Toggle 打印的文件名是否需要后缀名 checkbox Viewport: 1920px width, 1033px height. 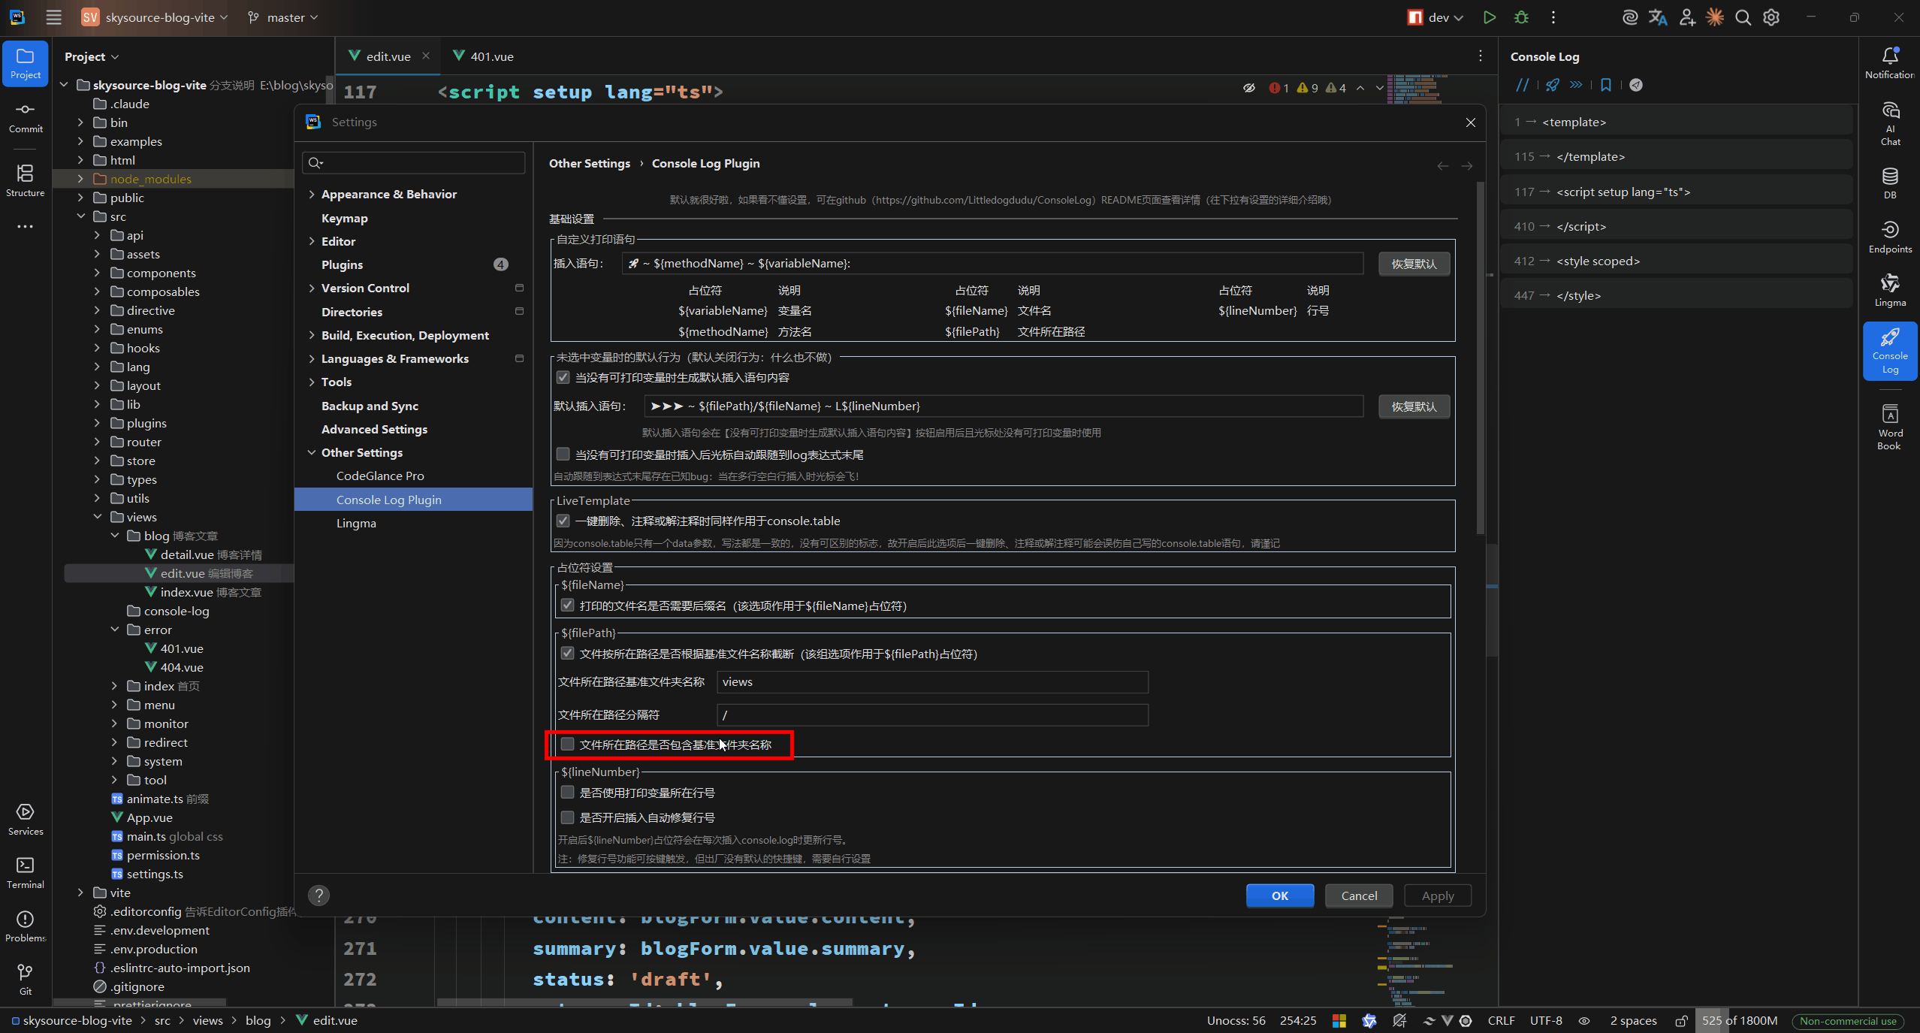click(567, 606)
